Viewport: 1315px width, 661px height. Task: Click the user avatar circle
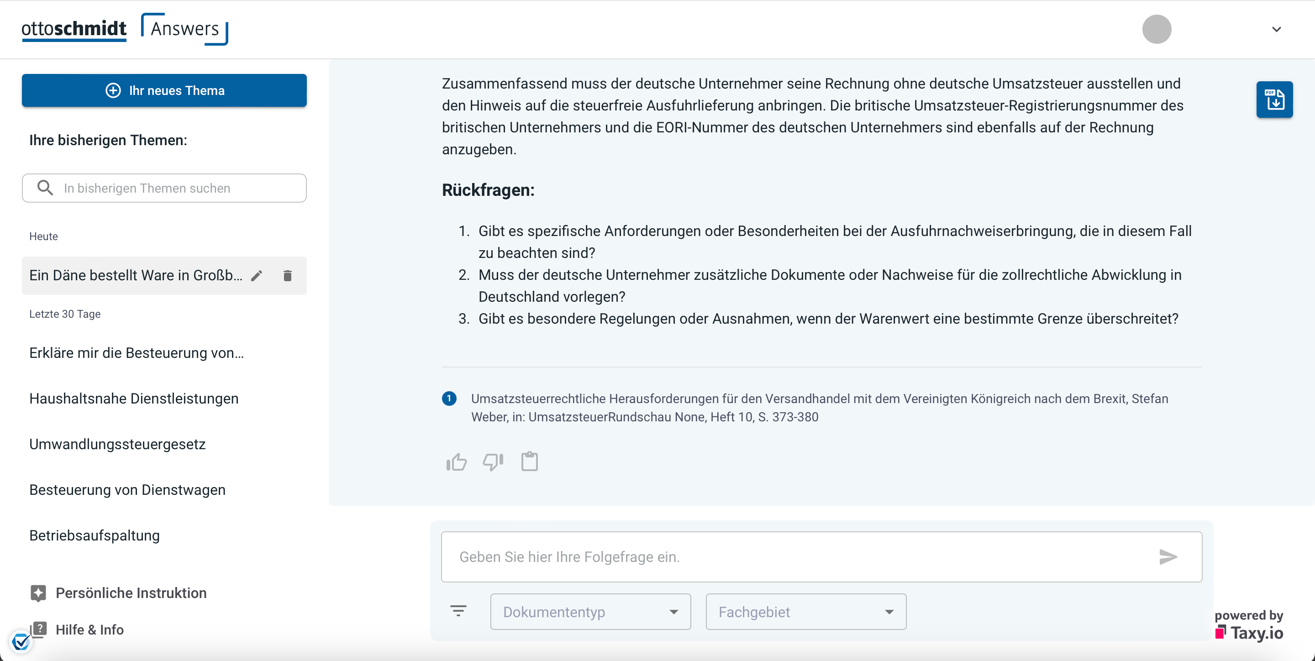pyautogui.click(x=1156, y=29)
